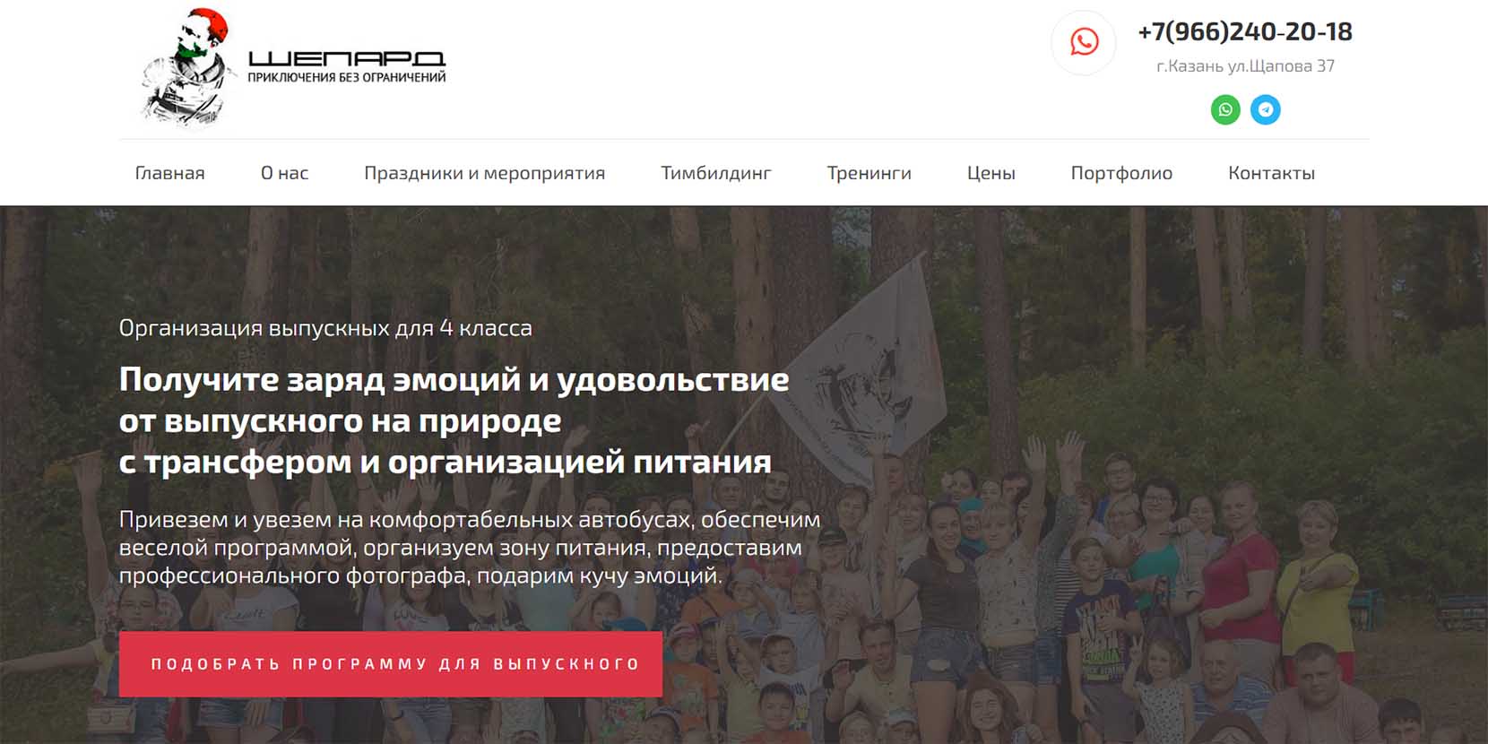Click the hero heading about выпускного на природе
The width and height of the screenshot is (1488, 744).
[454, 420]
